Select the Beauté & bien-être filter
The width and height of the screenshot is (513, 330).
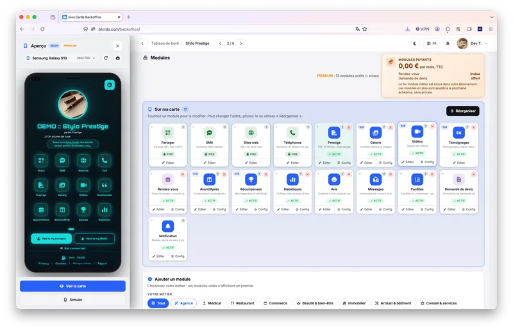[x=315, y=303]
